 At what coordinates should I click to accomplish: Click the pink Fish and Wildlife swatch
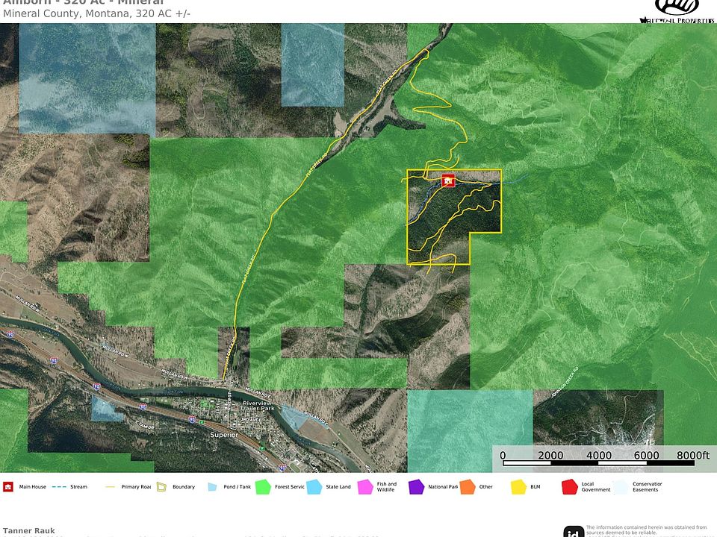click(x=364, y=487)
